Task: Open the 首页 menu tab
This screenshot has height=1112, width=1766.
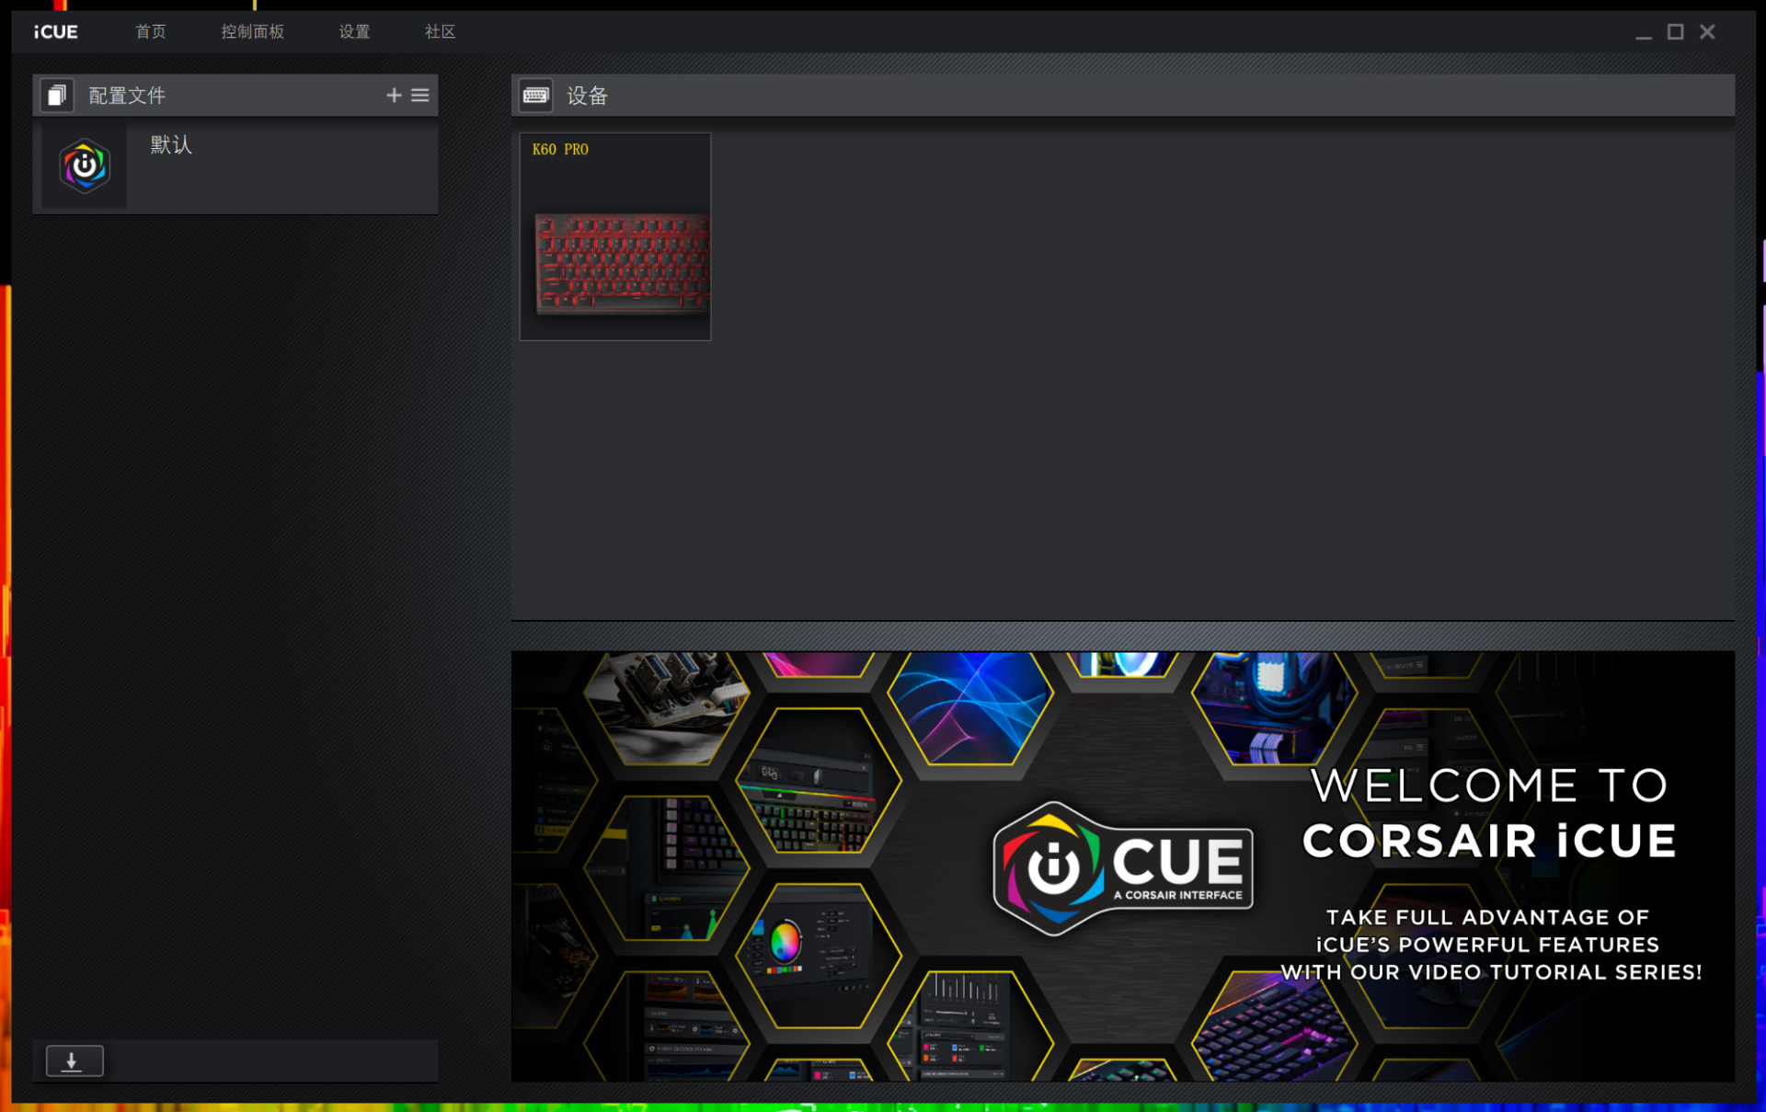Action: click(x=151, y=32)
